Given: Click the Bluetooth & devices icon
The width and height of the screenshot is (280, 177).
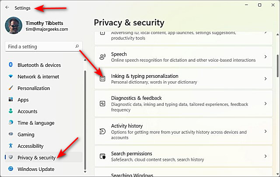Looking at the screenshot, I should pyautogui.click(x=11, y=65).
